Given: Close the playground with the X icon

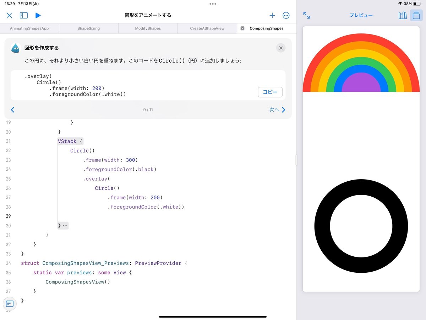Looking at the screenshot, I should tap(10, 15).
